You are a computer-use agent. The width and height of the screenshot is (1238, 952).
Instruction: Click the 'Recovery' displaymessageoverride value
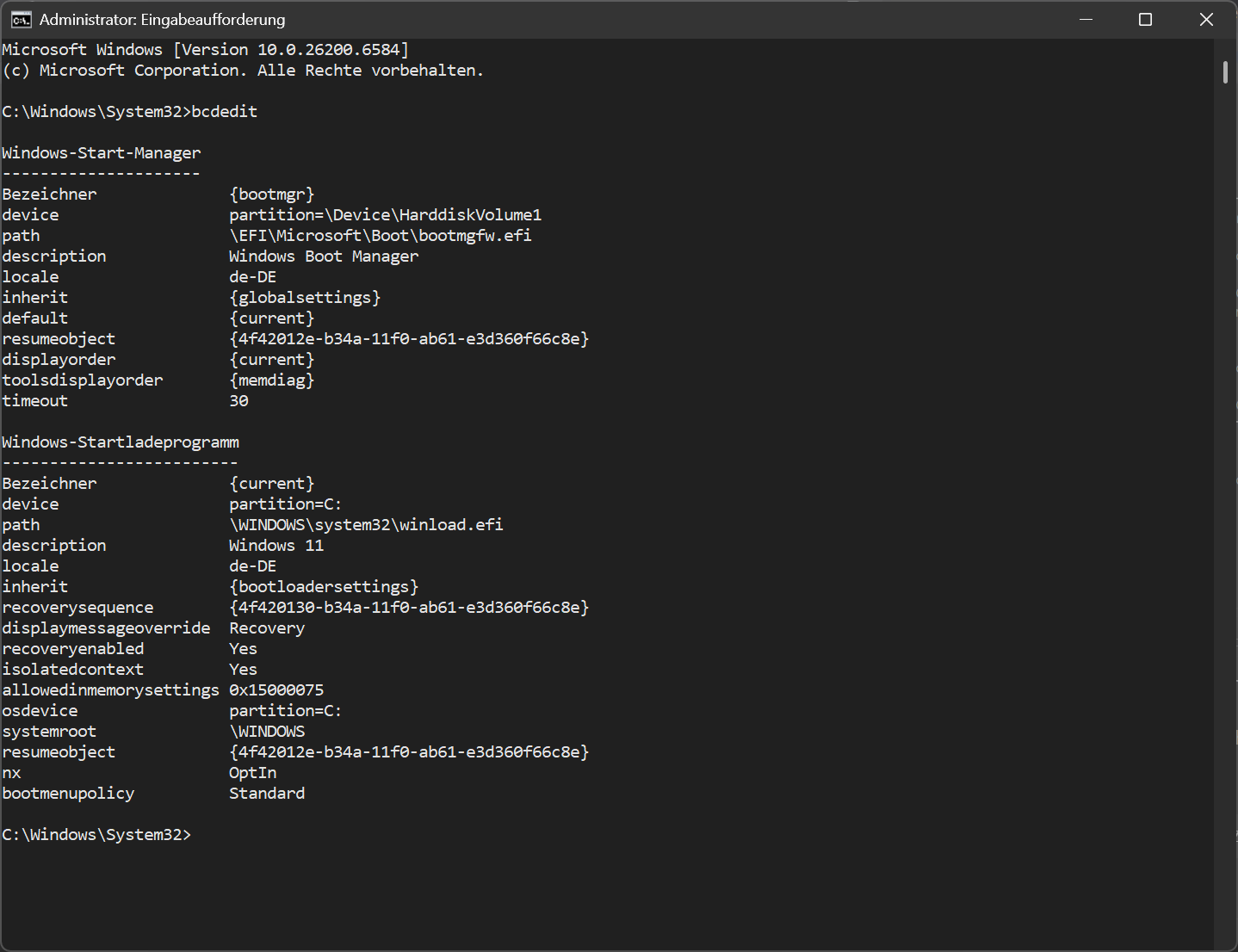(x=267, y=628)
